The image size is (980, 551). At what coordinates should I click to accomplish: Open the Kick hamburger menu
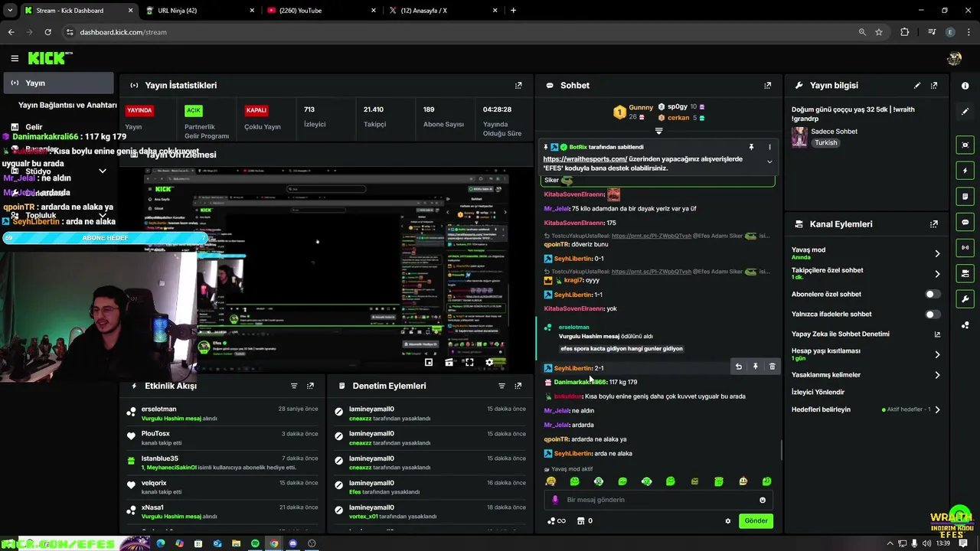pyautogui.click(x=15, y=58)
